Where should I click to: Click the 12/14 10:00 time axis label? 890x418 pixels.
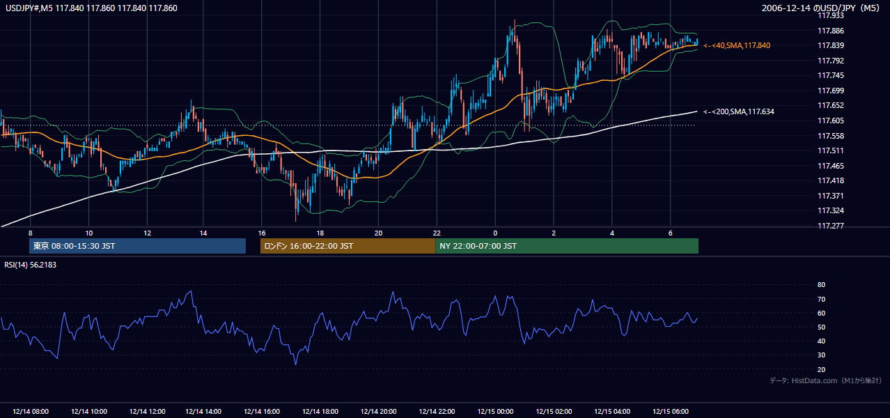[x=88, y=412]
